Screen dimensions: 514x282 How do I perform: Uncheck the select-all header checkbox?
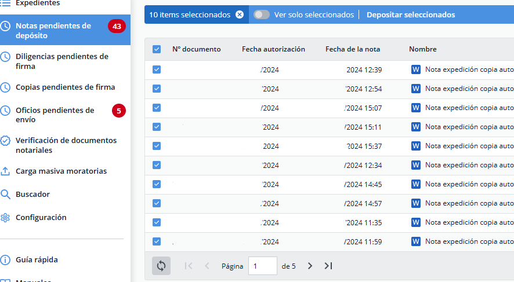[157, 49]
